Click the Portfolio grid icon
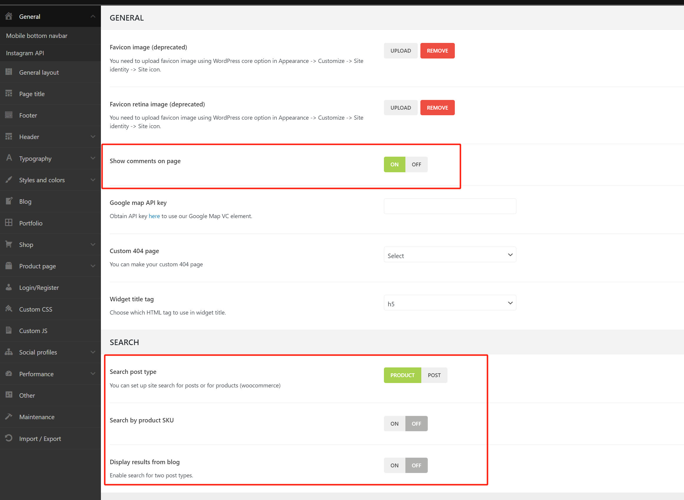Viewport: 684px width, 500px height. click(9, 223)
